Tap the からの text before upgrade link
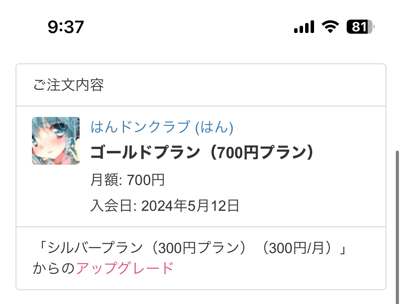Image resolution: width=402 pixels, height=304 pixels. click(54, 268)
